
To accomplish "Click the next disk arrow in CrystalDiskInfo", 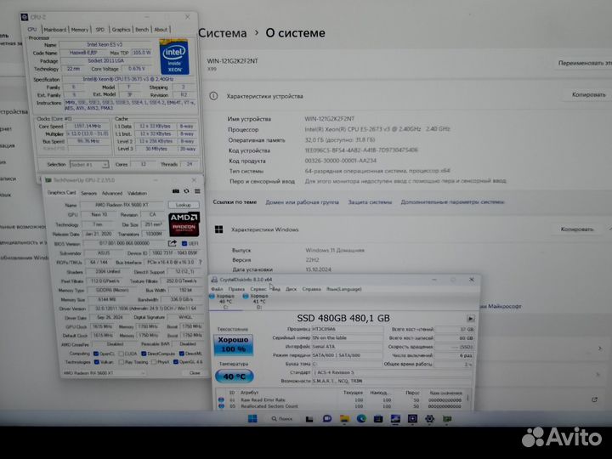I will [x=471, y=319].
